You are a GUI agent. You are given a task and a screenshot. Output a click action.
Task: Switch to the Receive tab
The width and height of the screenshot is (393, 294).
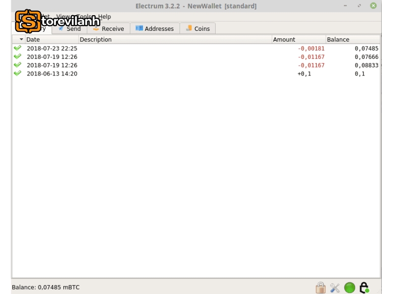(x=108, y=29)
